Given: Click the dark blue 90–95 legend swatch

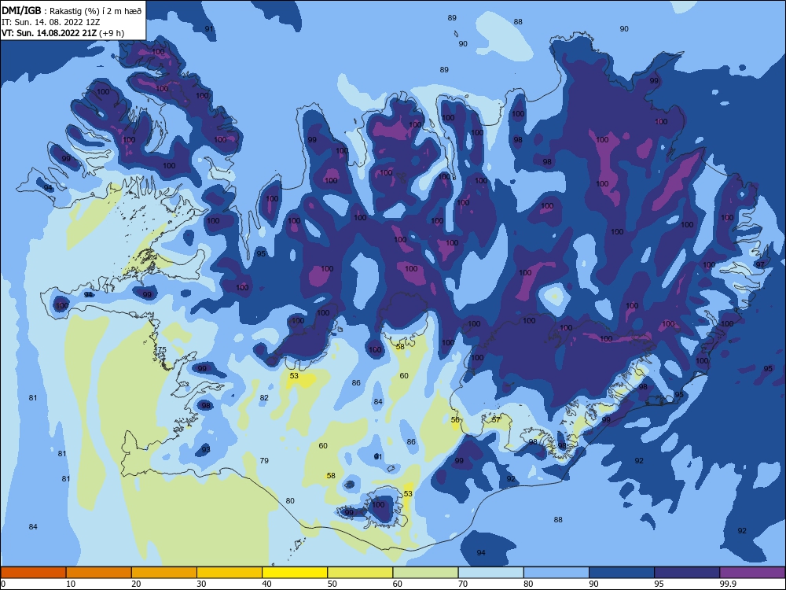Looking at the screenshot, I should [x=622, y=573].
